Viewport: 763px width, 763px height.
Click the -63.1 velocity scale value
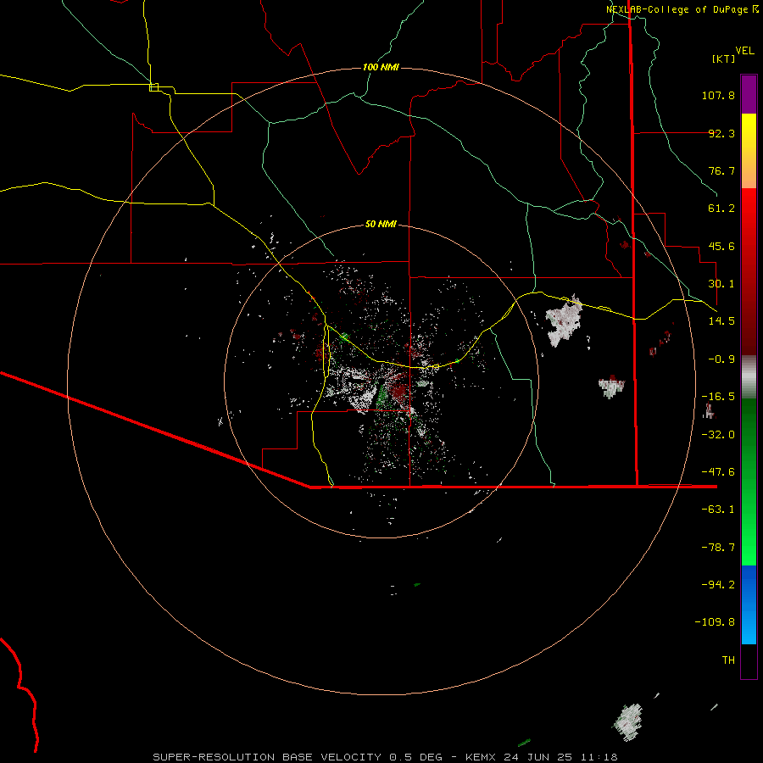(x=718, y=510)
